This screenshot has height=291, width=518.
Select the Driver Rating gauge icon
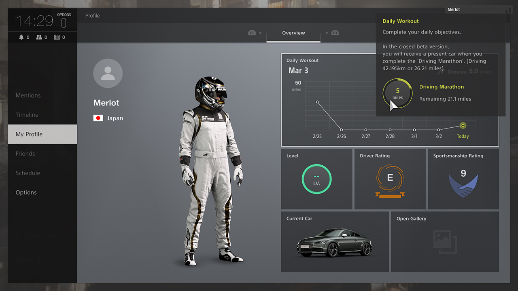coord(390,179)
